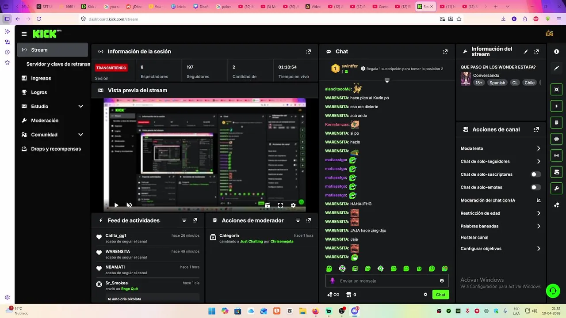Click the purple microphone icon in chat input
Viewport: 566px width, 318px height.
333,281
